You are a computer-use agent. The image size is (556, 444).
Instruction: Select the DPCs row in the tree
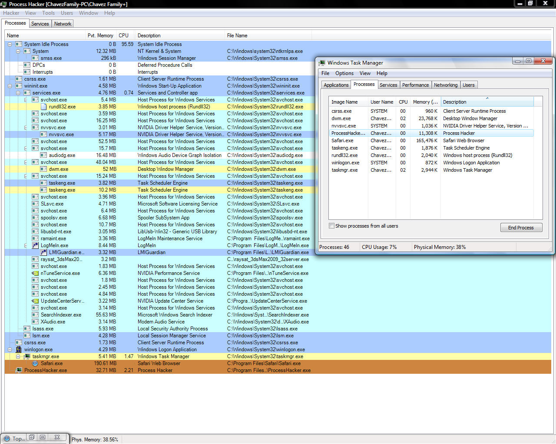(278, 65)
